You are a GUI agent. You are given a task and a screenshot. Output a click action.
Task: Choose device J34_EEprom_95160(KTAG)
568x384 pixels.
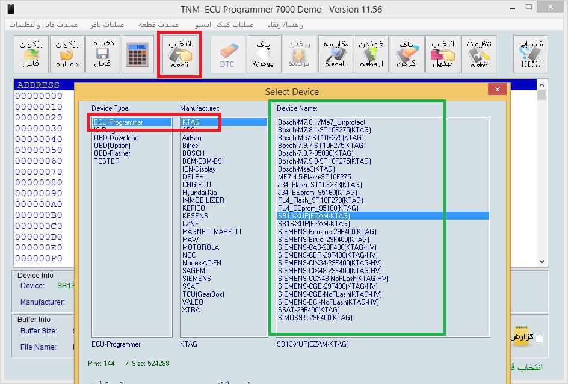(317, 193)
